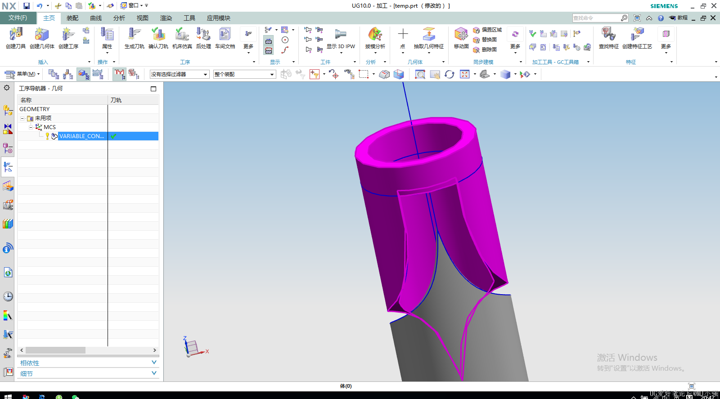This screenshot has width=720, height=399.
Task: Toggle Machining Method view in navigator toolbar
Action: click(x=98, y=74)
